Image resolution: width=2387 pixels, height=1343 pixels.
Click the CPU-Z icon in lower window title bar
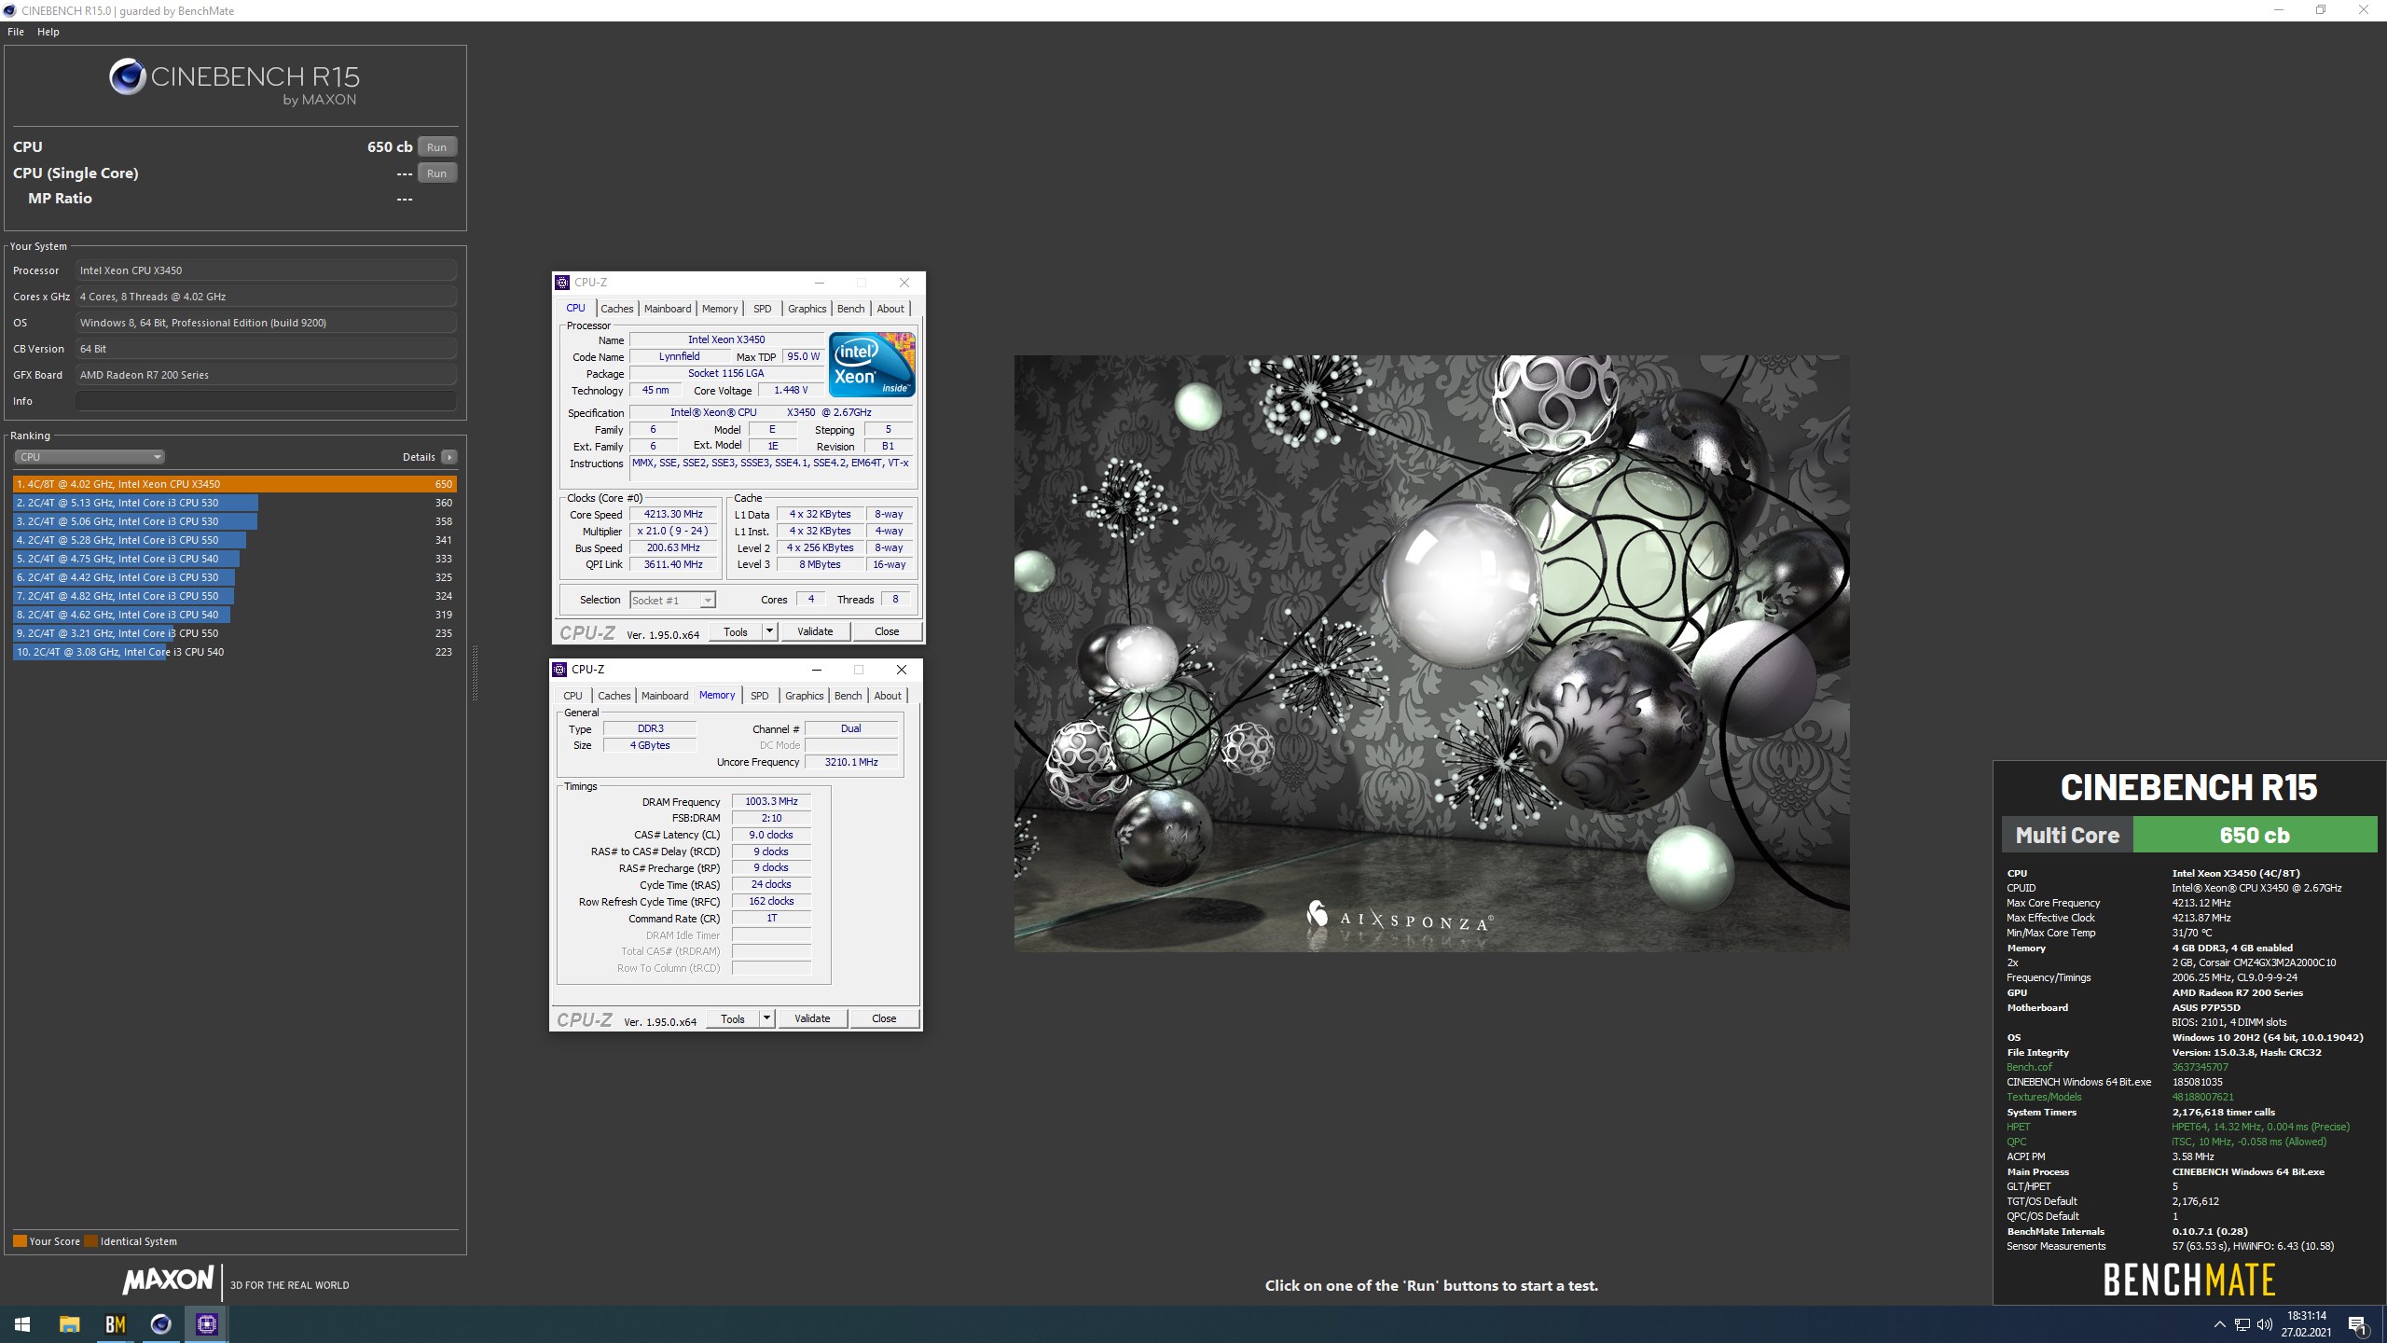pyautogui.click(x=559, y=670)
